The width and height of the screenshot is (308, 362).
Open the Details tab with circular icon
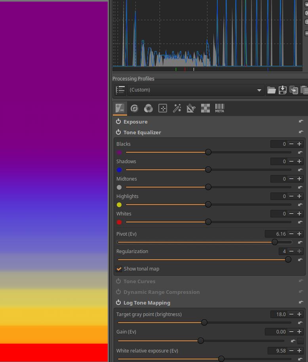pyautogui.click(x=134, y=108)
